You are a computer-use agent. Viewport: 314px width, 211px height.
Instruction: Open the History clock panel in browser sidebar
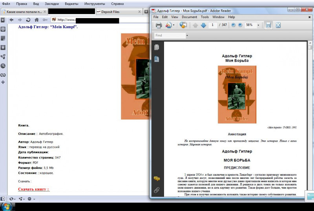3,66
